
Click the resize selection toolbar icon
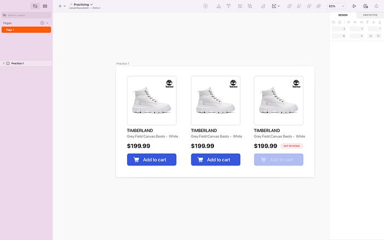point(274,6)
